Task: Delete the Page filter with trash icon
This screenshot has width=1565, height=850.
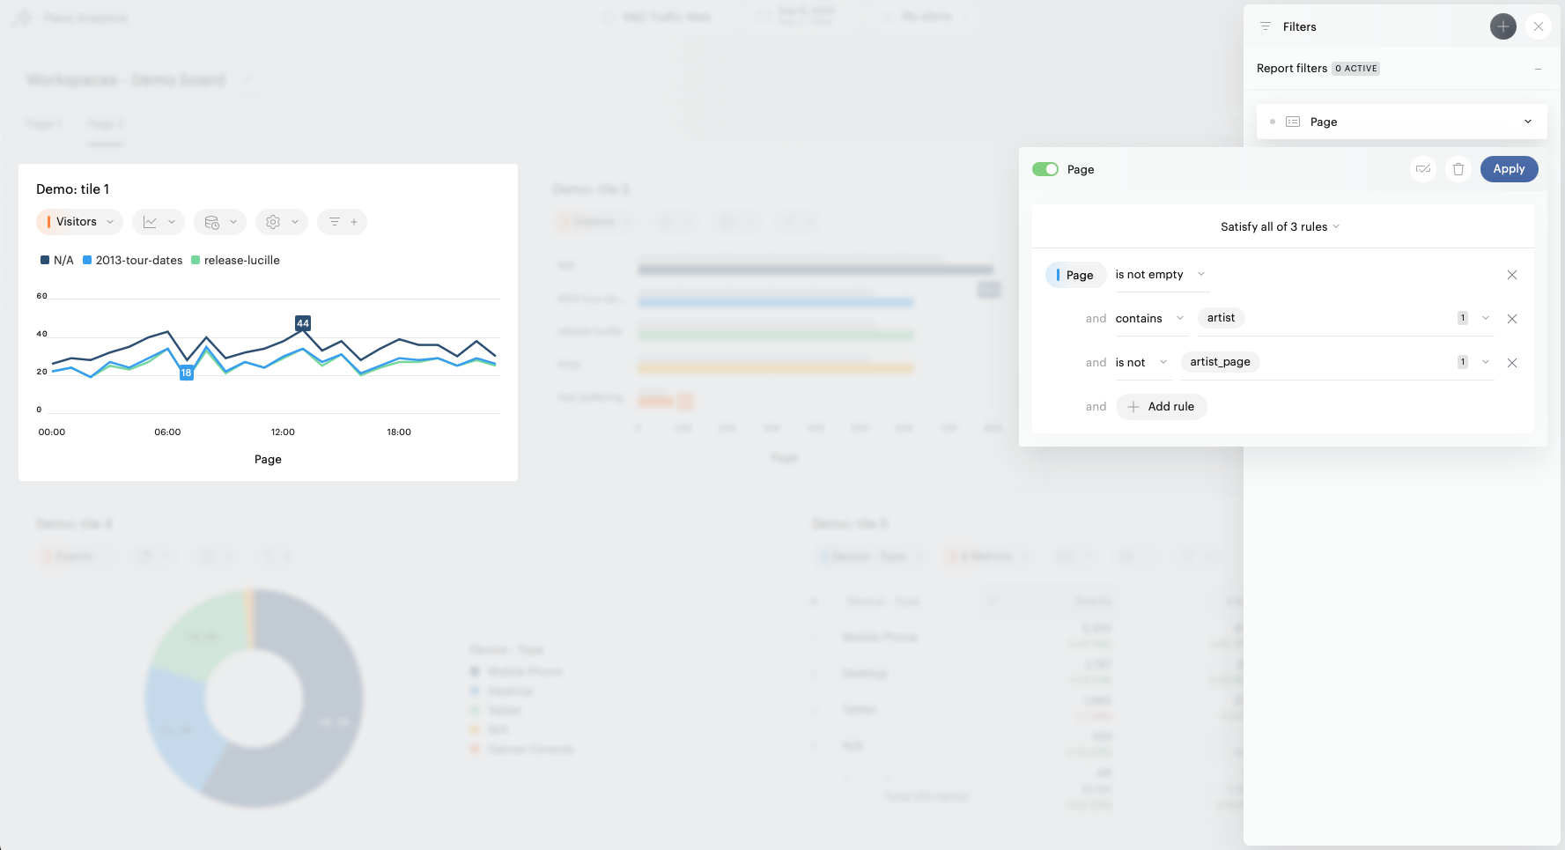Action: (1458, 169)
